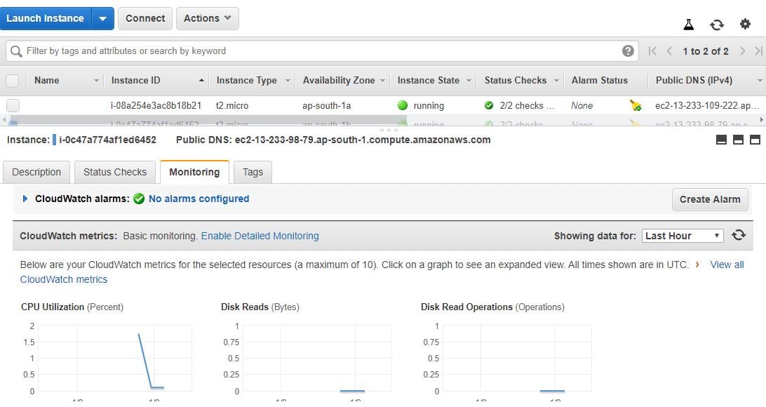
Task: Open the Status Checks column dropdown
Action: 556,81
